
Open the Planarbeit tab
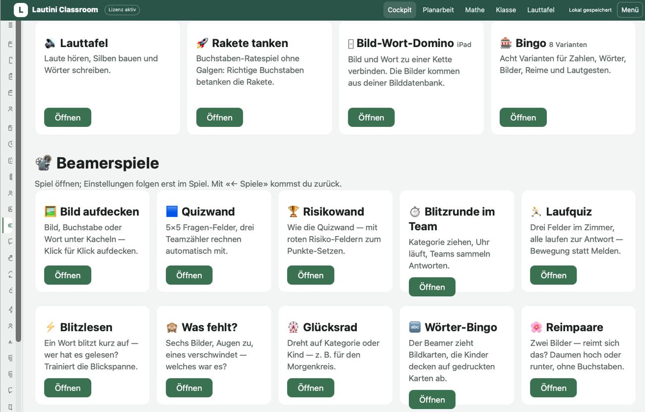[438, 10]
